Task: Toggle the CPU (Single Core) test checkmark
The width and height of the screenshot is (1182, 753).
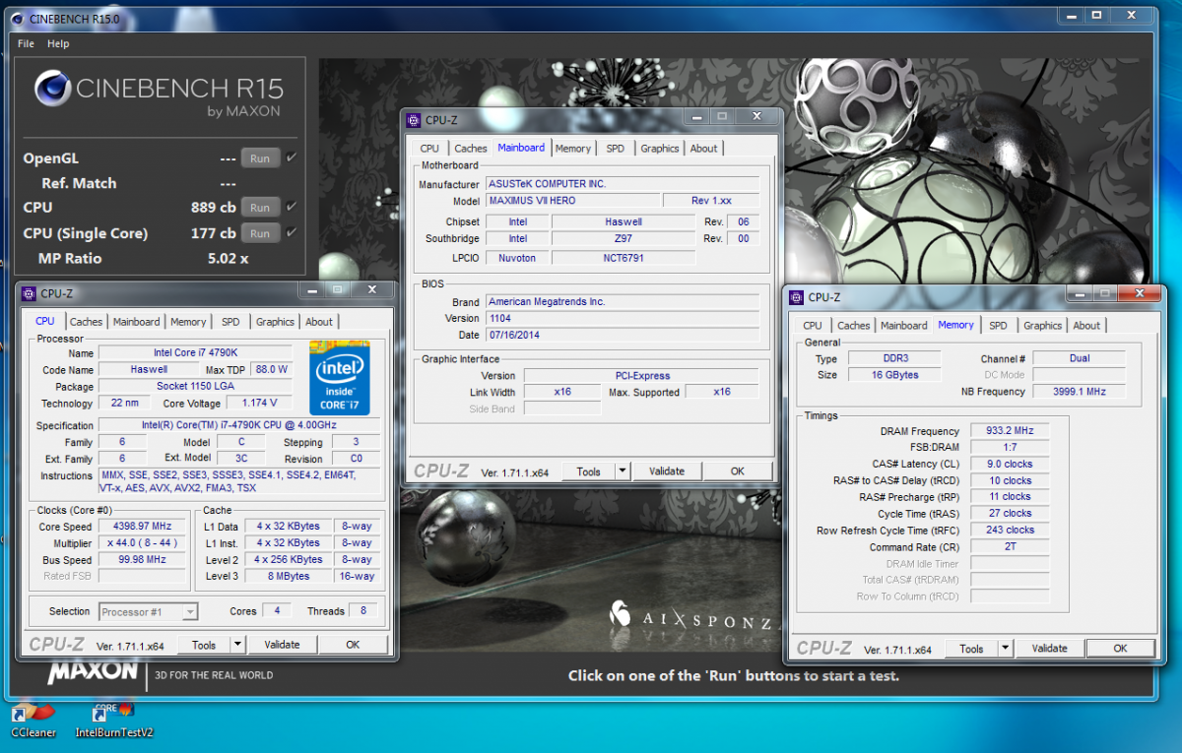Action: pyautogui.click(x=292, y=232)
